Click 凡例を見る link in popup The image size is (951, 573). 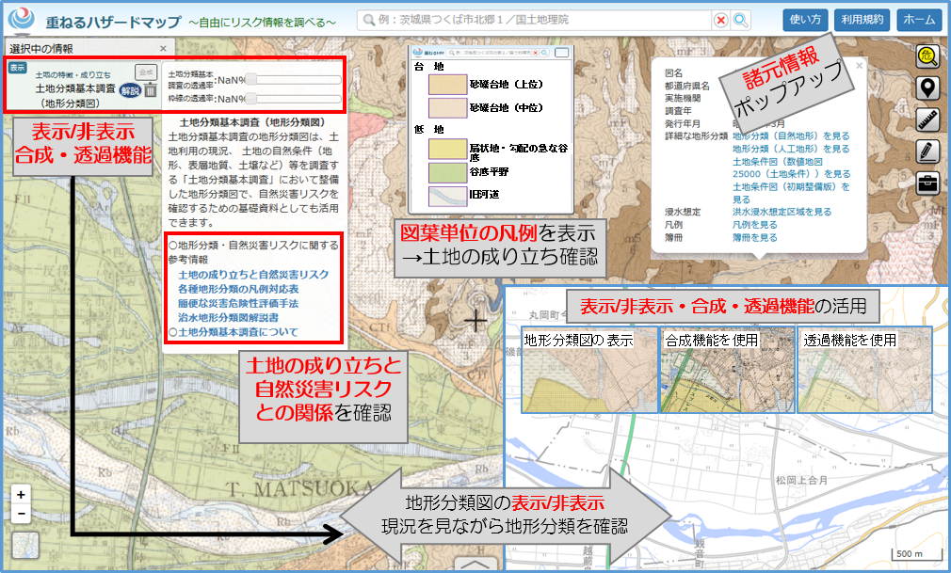754,224
